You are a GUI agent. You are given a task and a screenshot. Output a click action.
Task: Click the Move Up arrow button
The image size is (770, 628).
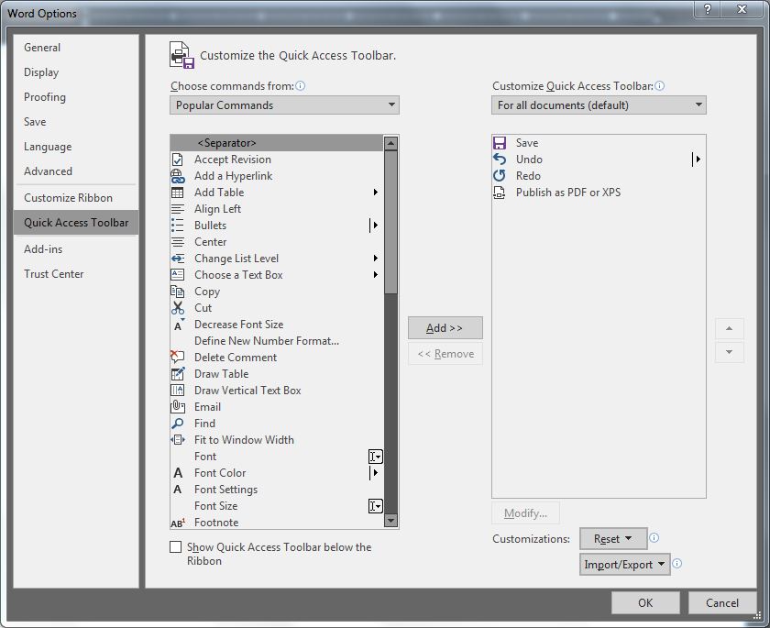730,328
